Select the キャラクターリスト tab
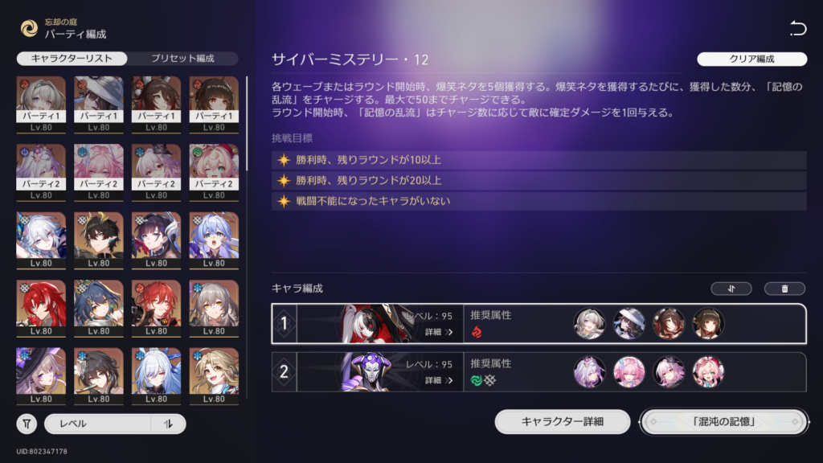The width and height of the screenshot is (823, 463). (x=72, y=58)
